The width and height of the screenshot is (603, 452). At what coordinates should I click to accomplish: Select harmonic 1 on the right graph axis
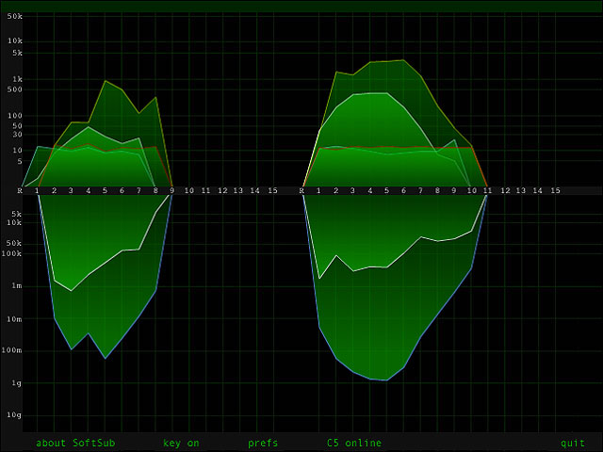318,190
